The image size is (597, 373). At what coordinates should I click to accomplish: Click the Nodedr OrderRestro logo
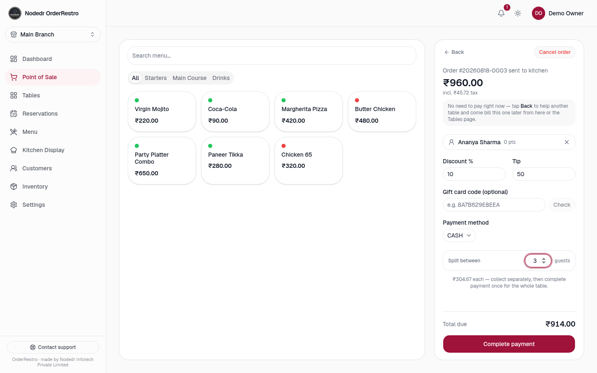click(x=15, y=13)
